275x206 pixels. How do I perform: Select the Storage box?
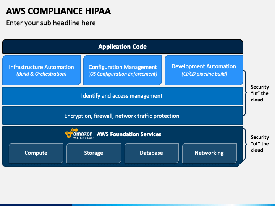pyautogui.click(x=94, y=153)
